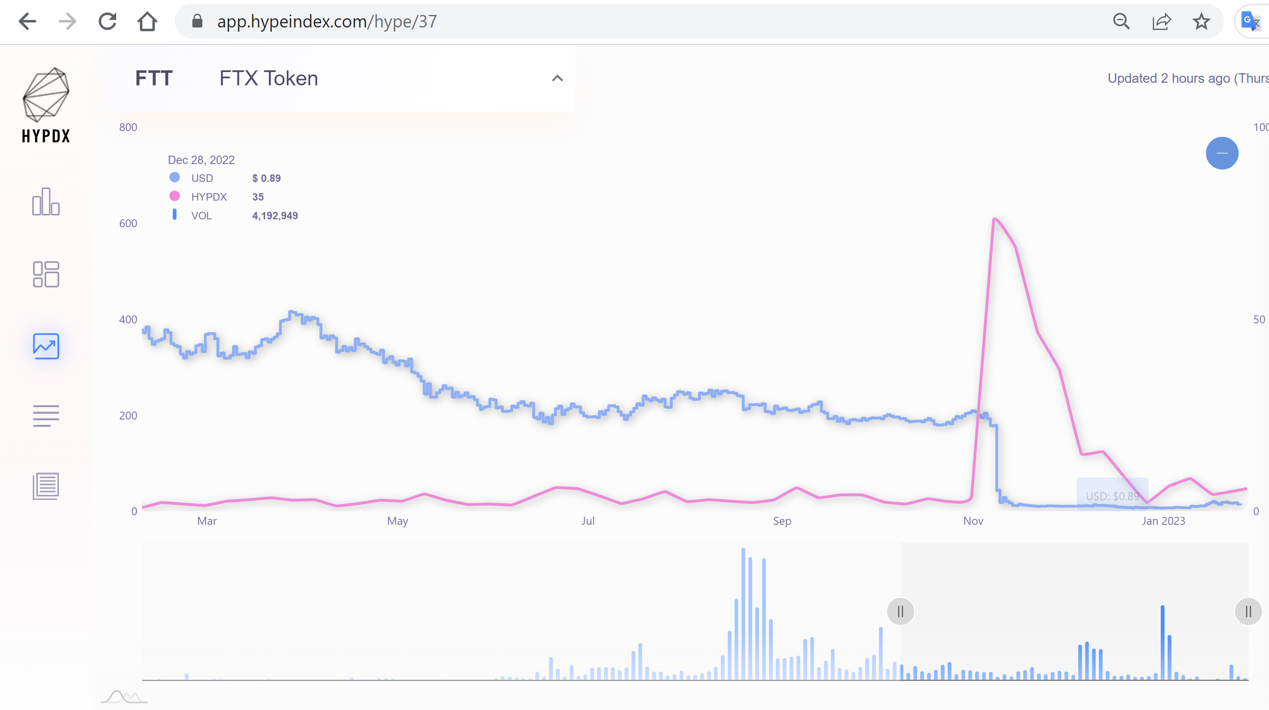
Task: Move the right range selector handle
Action: 1248,611
